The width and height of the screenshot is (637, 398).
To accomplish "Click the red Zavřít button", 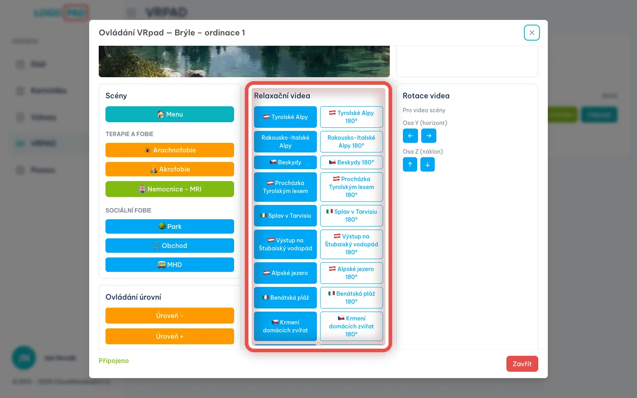I will tap(522, 364).
